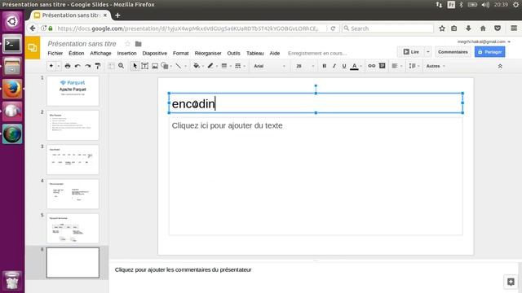Click the new slide plus icon

51,66
